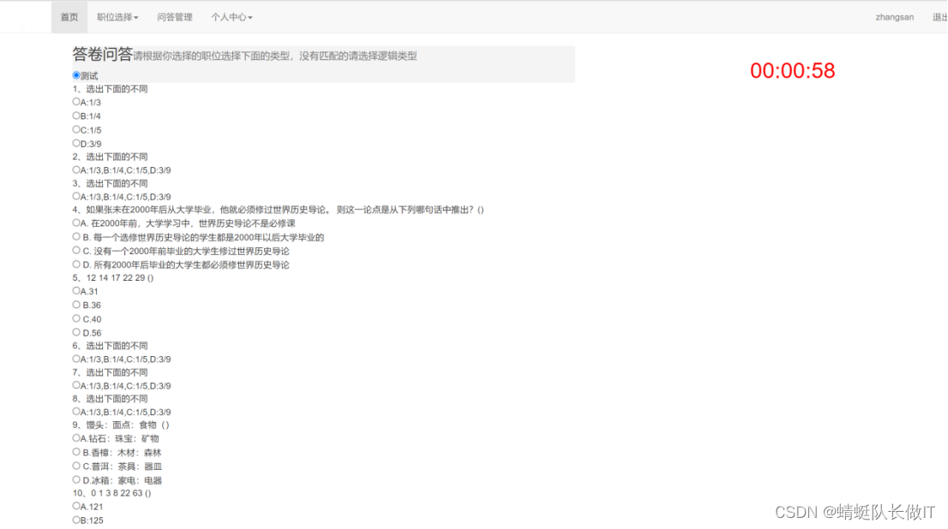Select the answer option for question 2

pos(76,169)
